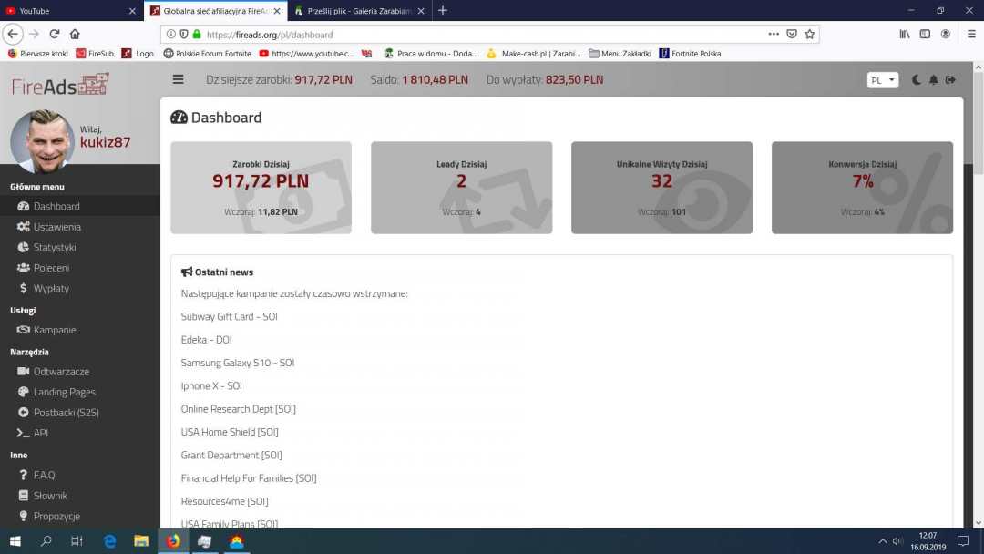Click the Poleceni users icon
This screenshot has height=554, width=984.
[x=24, y=268]
